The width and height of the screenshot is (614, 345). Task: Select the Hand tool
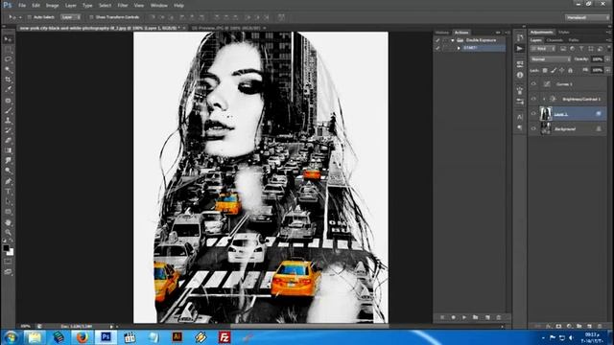click(8, 222)
